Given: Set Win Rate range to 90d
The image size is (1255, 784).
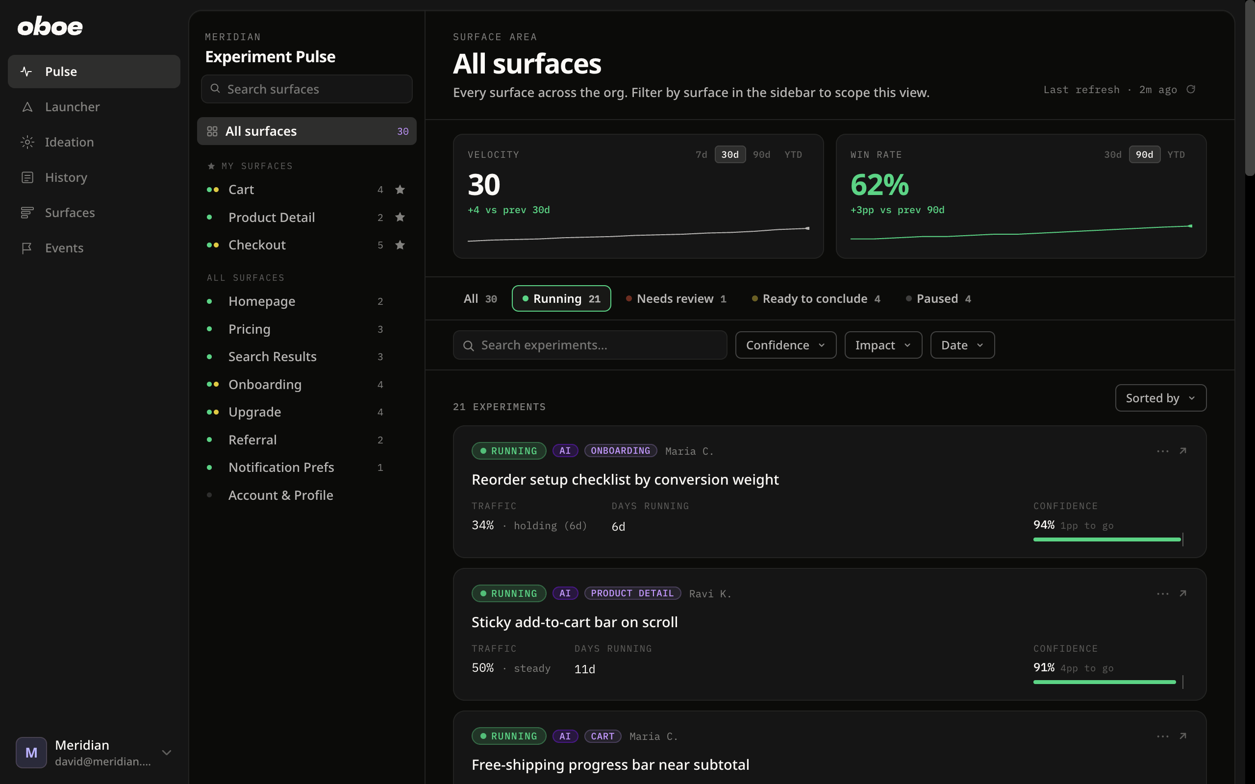Looking at the screenshot, I should click(1144, 154).
